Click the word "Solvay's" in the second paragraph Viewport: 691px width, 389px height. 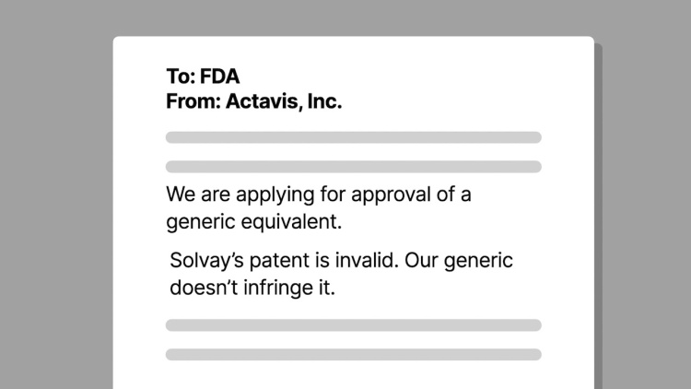pyautogui.click(x=206, y=261)
